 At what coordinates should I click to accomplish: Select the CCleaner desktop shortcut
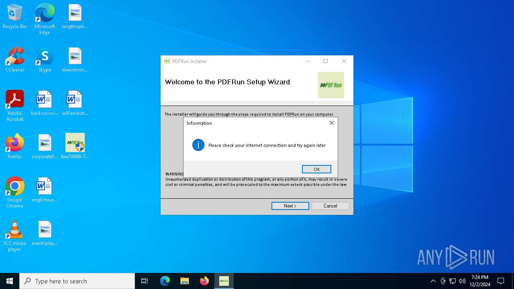[x=15, y=60]
